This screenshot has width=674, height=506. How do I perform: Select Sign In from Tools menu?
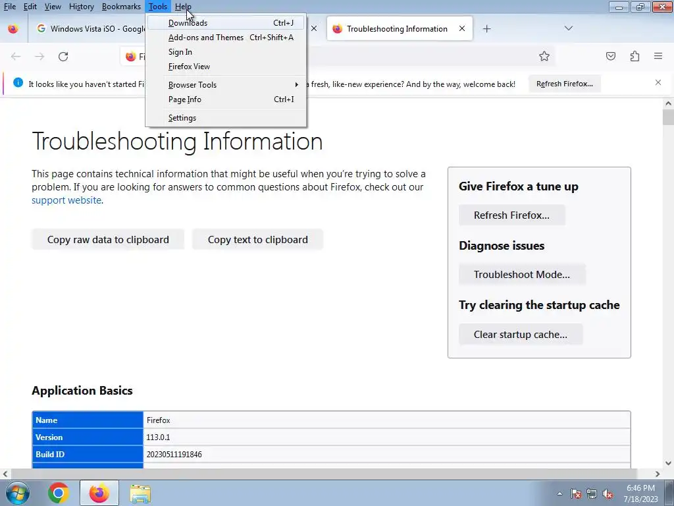coord(226,51)
